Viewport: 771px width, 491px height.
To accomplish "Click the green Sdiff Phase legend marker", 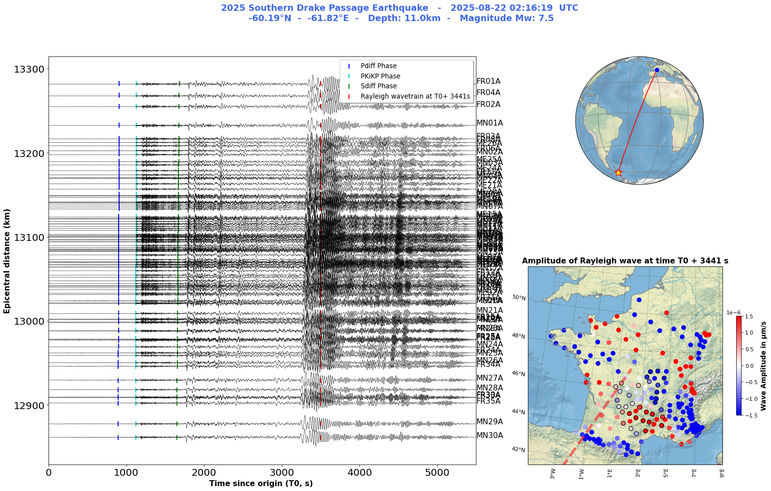I will (x=349, y=86).
